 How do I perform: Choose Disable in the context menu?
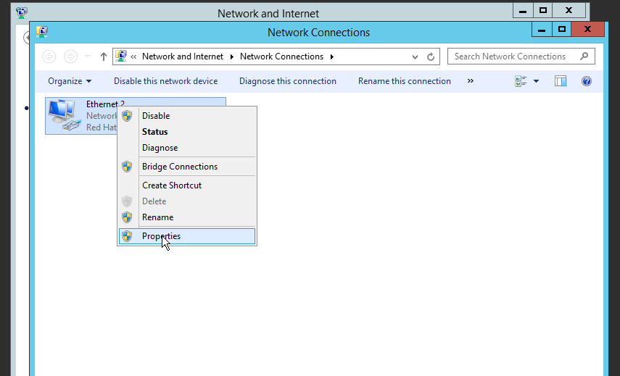click(186, 116)
